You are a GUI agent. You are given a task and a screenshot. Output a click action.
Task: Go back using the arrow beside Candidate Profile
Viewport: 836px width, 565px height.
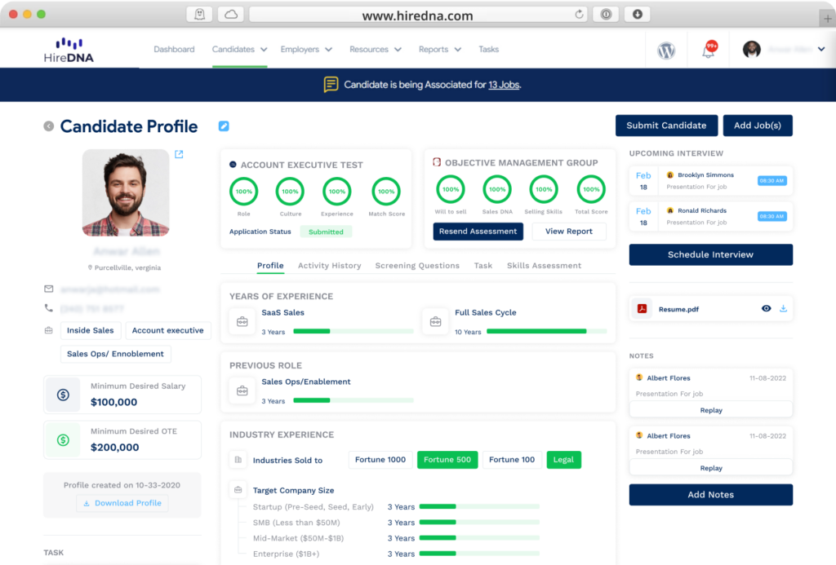click(48, 126)
